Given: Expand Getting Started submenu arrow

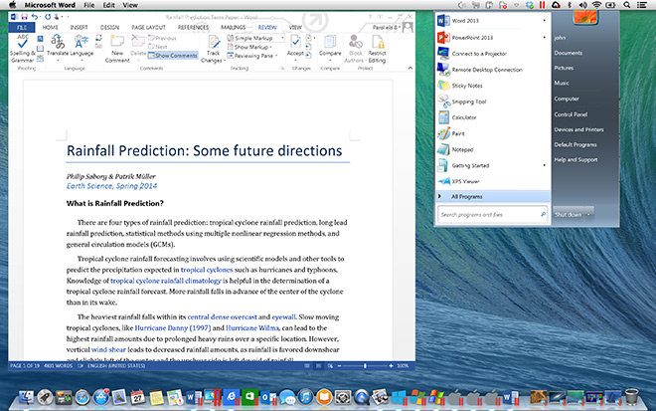Looking at the screenshot, I should pyautogui.click(x=545, y=165).
